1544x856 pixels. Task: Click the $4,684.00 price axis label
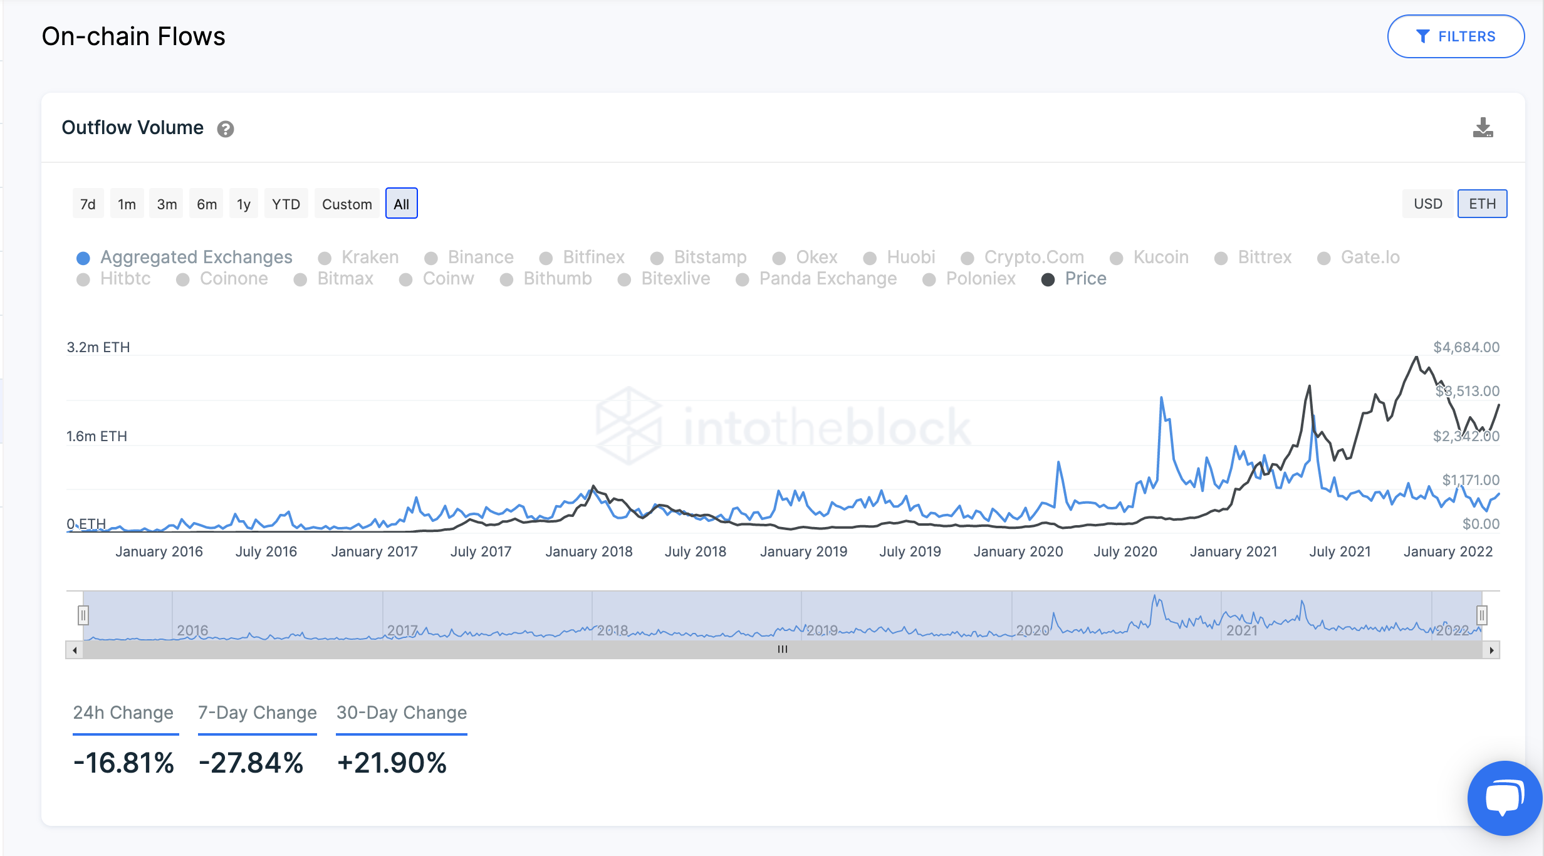tap(1466, 347)
